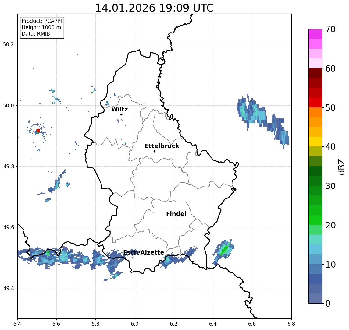Click the Findel city label

pos(176,214)
